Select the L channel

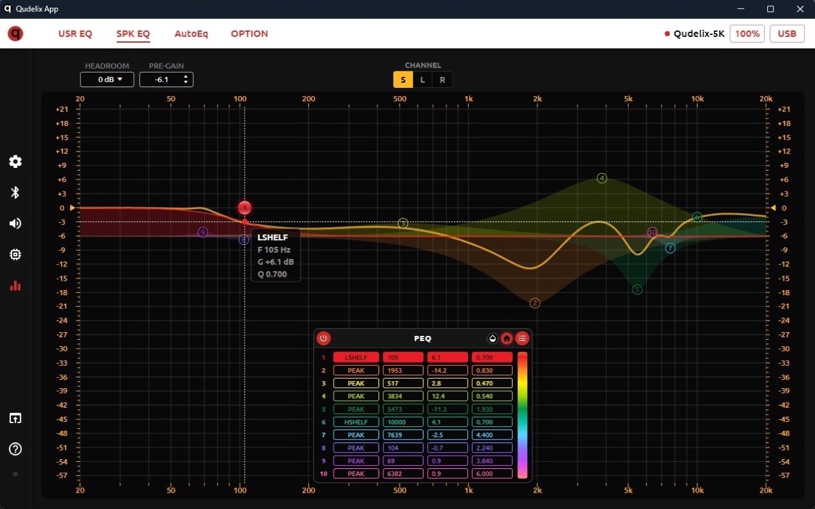point(423,80)
